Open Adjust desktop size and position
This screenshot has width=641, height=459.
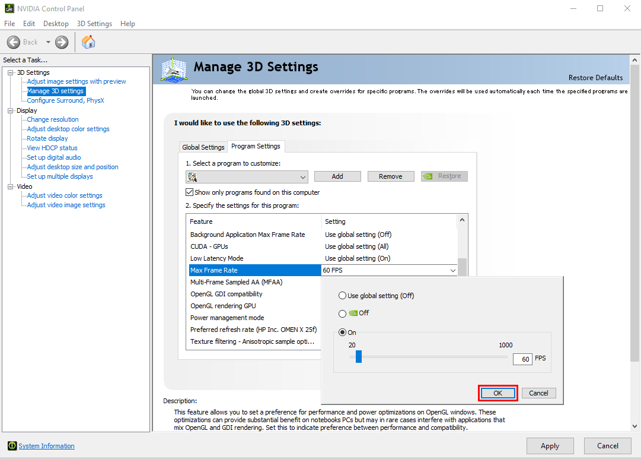73,167
